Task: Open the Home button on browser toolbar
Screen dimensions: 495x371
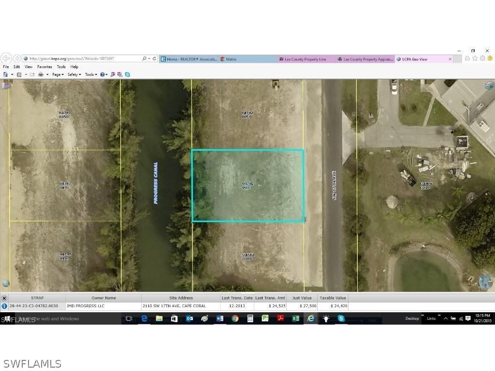Action: coord(6,74)
